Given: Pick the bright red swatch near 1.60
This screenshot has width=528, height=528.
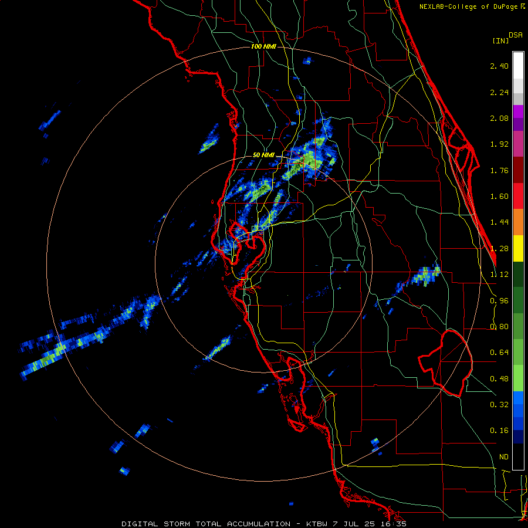Looking at the screenshot, I should [x=518, y=196].
